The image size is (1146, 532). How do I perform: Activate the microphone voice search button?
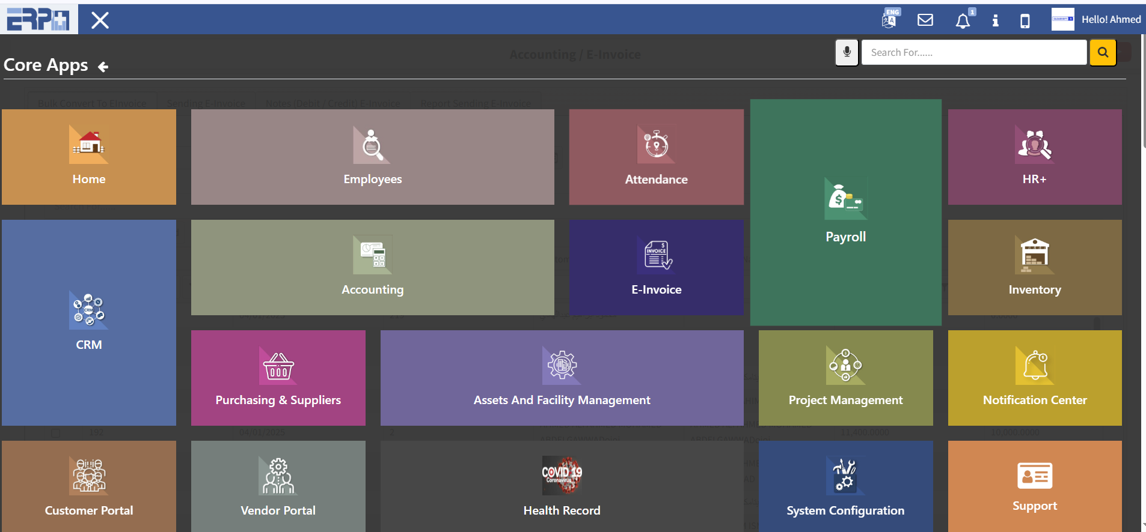[x=847, y=53]
